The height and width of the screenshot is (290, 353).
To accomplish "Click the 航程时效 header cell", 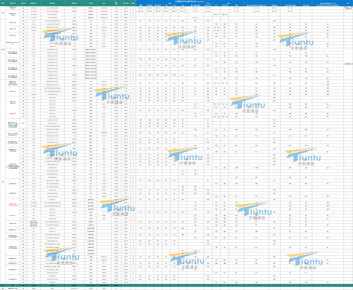I will [116, 286].
